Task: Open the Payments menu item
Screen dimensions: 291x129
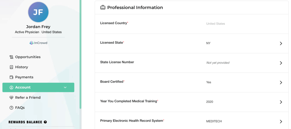Action: coord(24,77)
